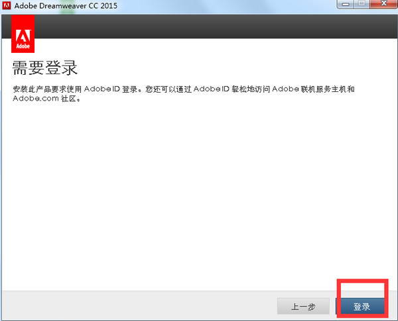Minimize the Adobe Dreamweaver CC 2015 window
Screen dimensions: 398x321
[x=345, y=4]
